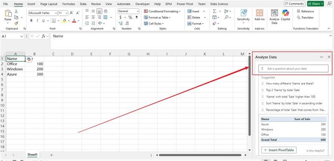This screenshot has width=334, height=161.
Task: Open the font size 11 dropdown
Action: (x=67, y=13)
